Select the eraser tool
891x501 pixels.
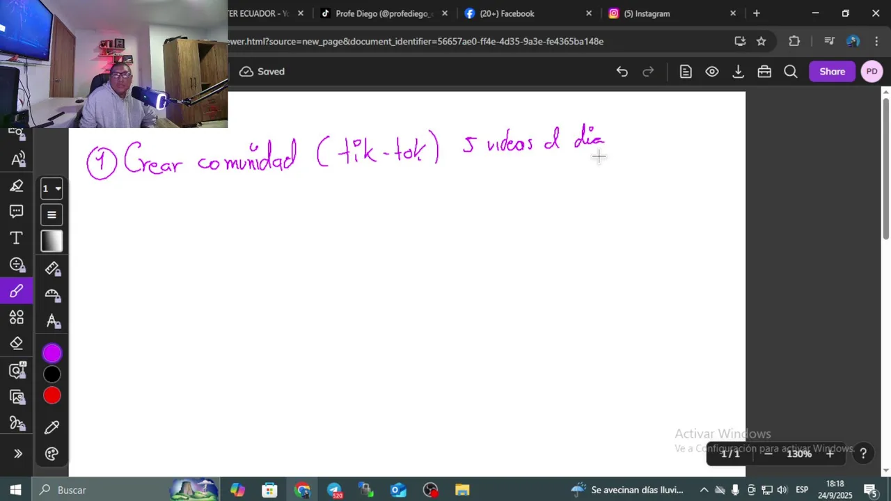pyautogui.click(x=17, y=344)
